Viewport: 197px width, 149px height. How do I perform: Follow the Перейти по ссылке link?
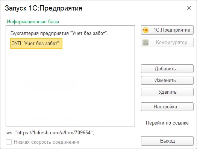pyautogui.click(x=167, y=123)
